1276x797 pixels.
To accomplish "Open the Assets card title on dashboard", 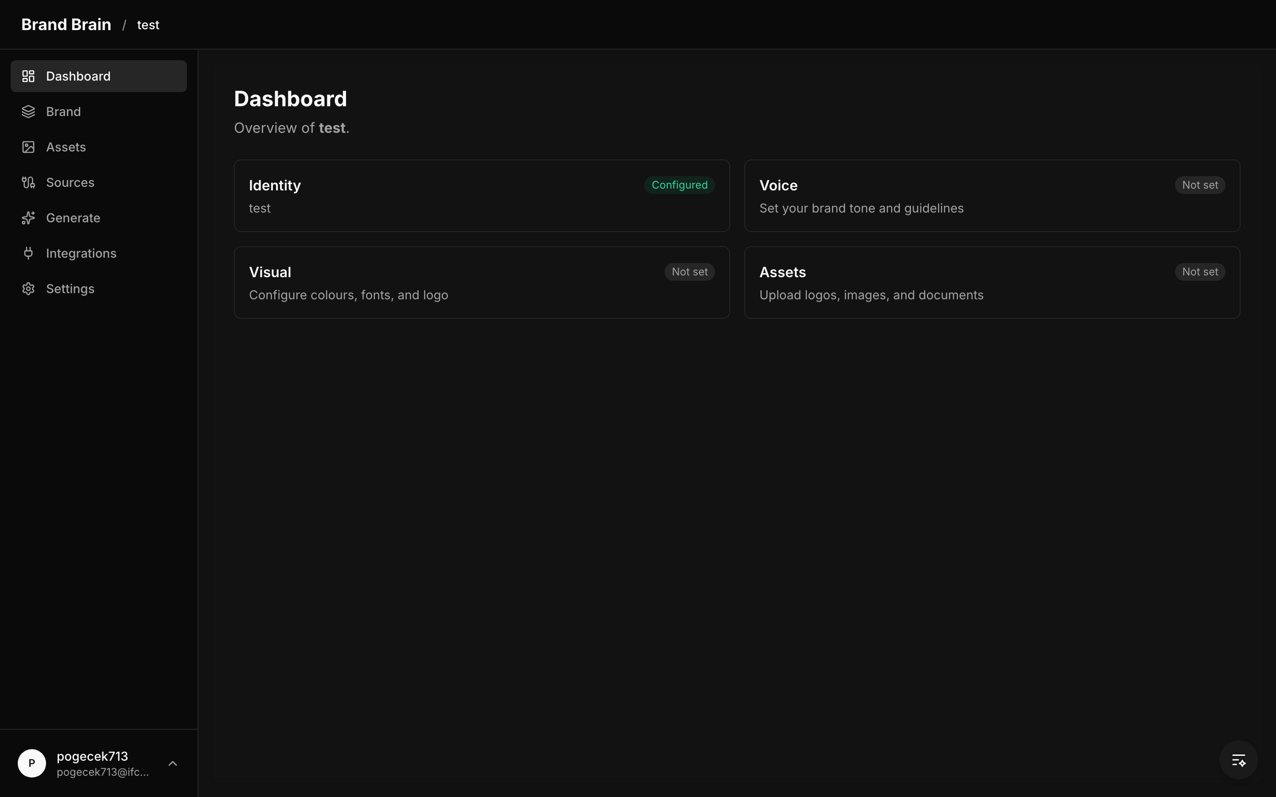I will click(x=782, y=272).
